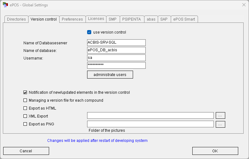The height and width of the screenshot is (159, 249).
Task: Click the PNG pictures folder path field
Action: point(150,124)
